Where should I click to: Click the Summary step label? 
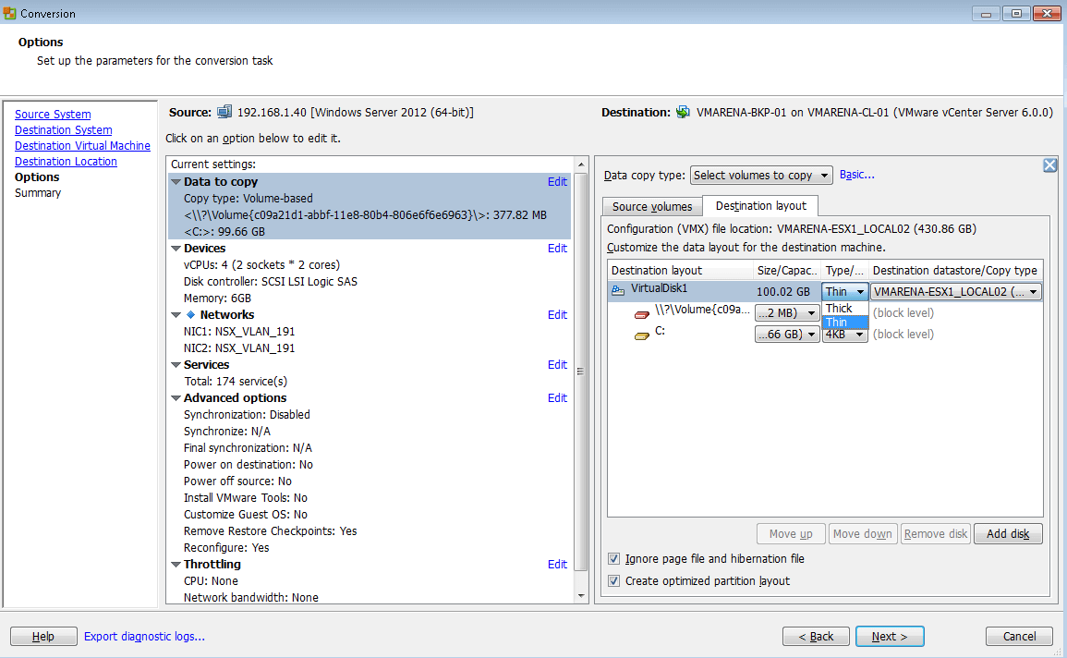(x=38, y=192)
